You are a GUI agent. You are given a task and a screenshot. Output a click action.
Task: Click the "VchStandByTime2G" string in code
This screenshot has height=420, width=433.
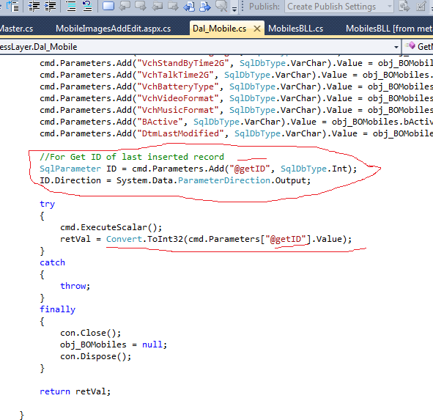(185, 63)
